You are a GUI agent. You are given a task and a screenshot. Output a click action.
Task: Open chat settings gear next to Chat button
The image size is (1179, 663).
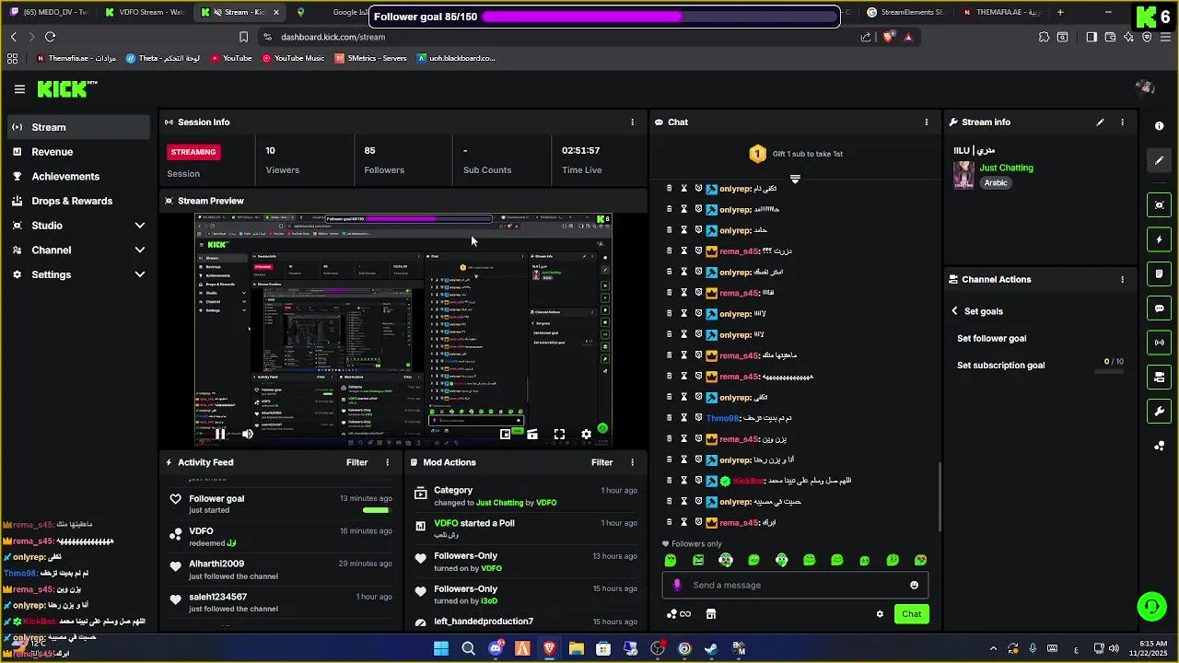(880, 614)
